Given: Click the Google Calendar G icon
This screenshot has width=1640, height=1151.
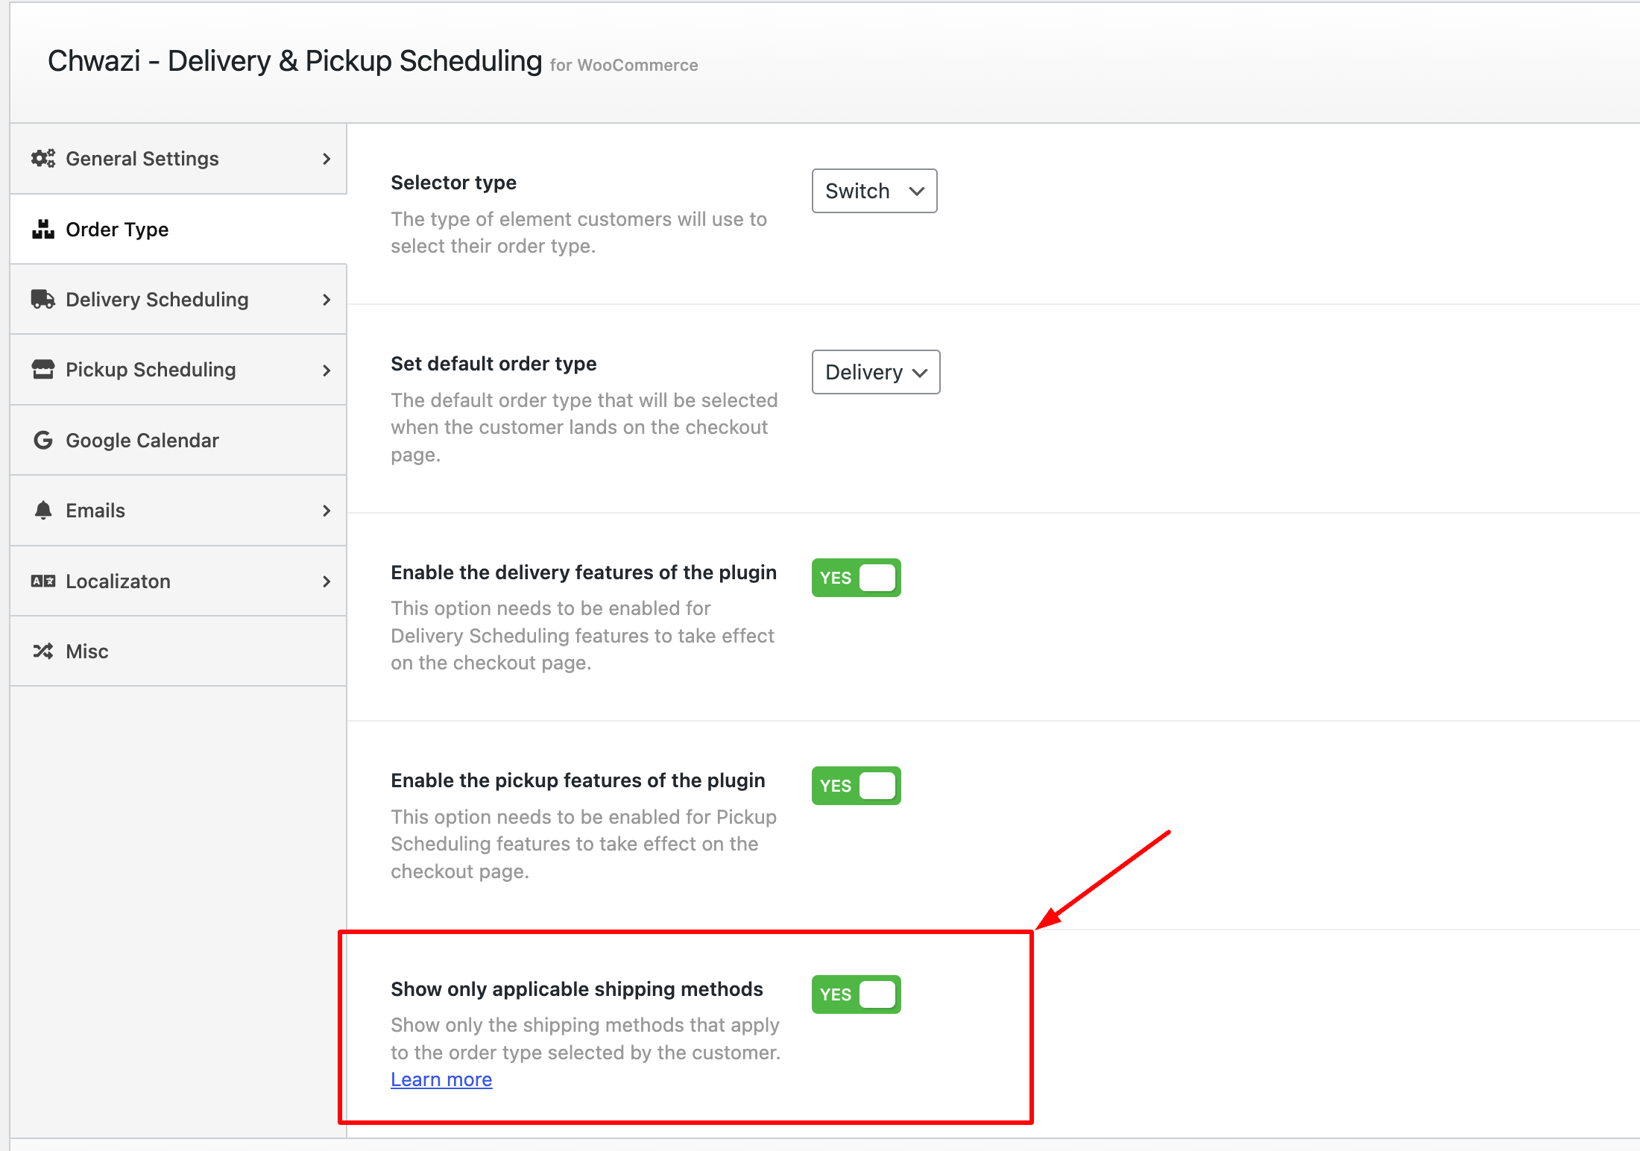Looking at the screenshot, I should tap(43, 440).
